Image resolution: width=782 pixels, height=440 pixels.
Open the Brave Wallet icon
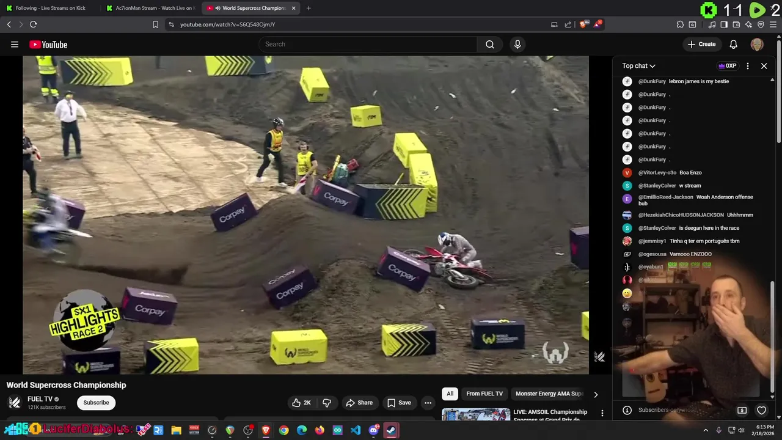(736, 24)
